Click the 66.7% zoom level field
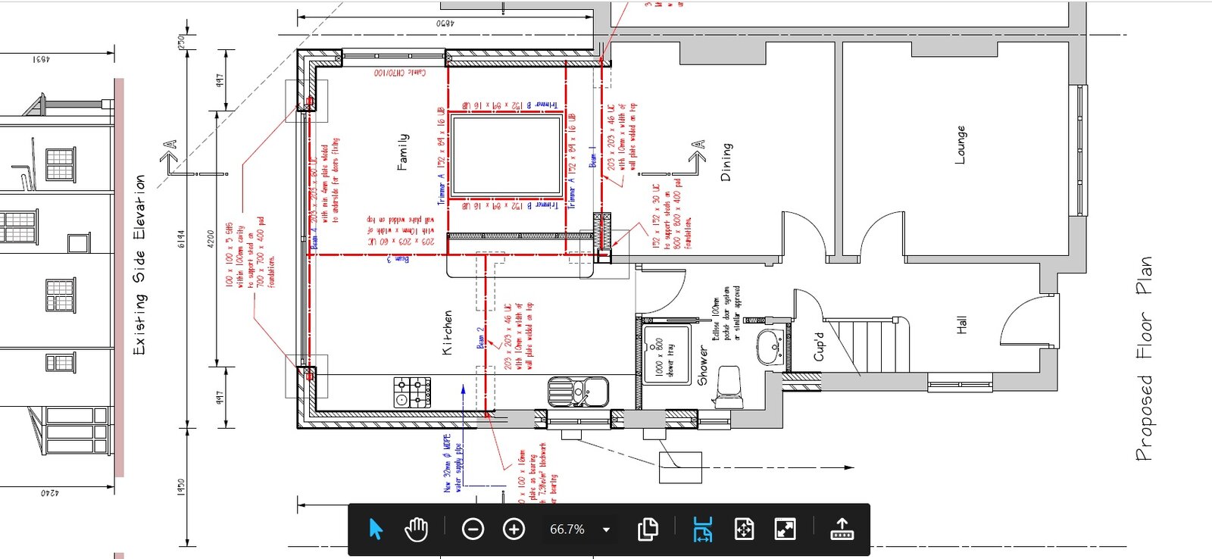 tap(567, 529)
